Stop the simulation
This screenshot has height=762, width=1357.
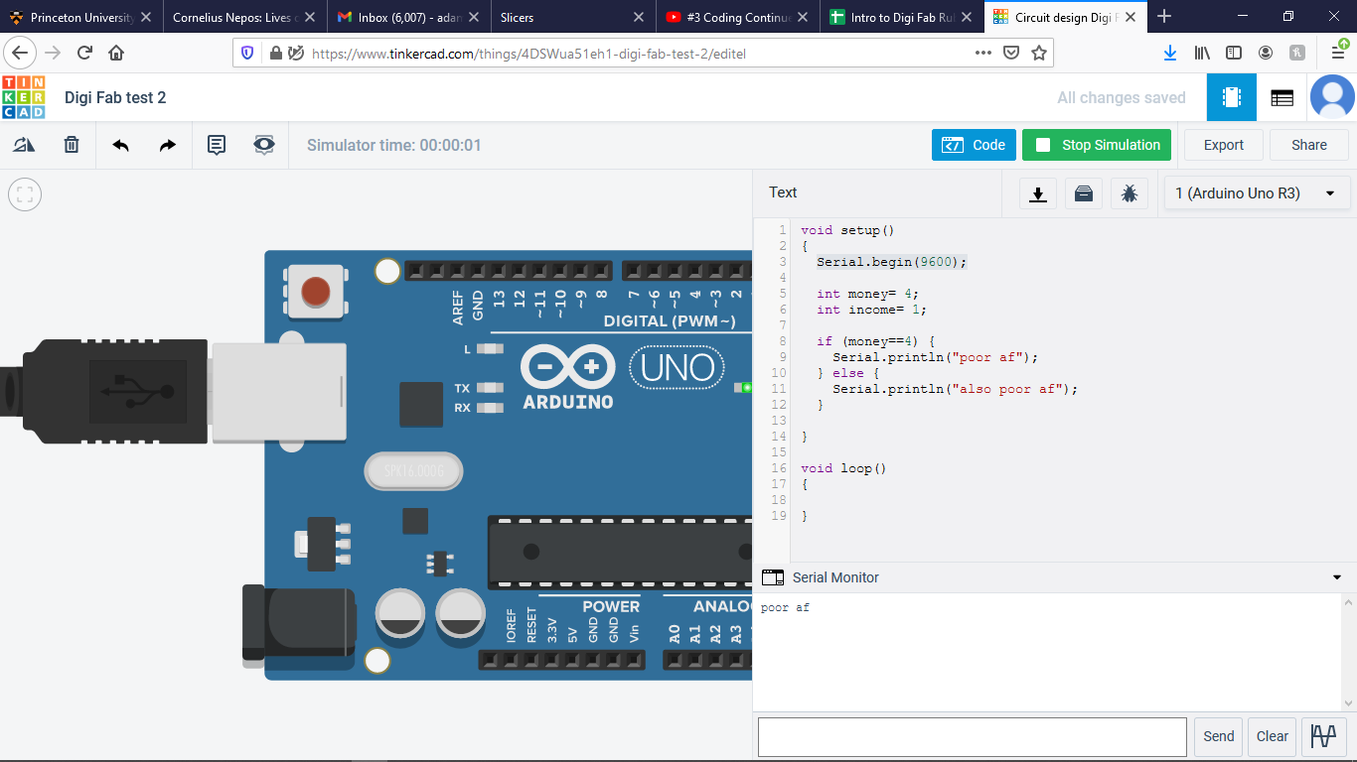pos(1097,145)
